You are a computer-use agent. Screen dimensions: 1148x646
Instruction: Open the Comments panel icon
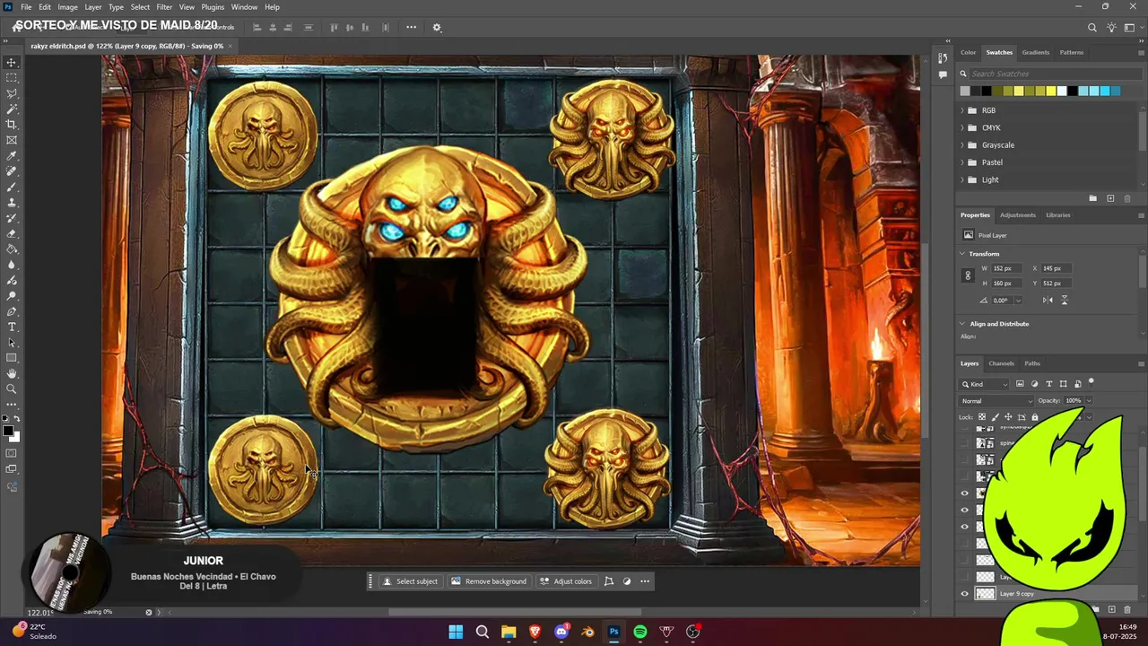[x=942, y=74]
